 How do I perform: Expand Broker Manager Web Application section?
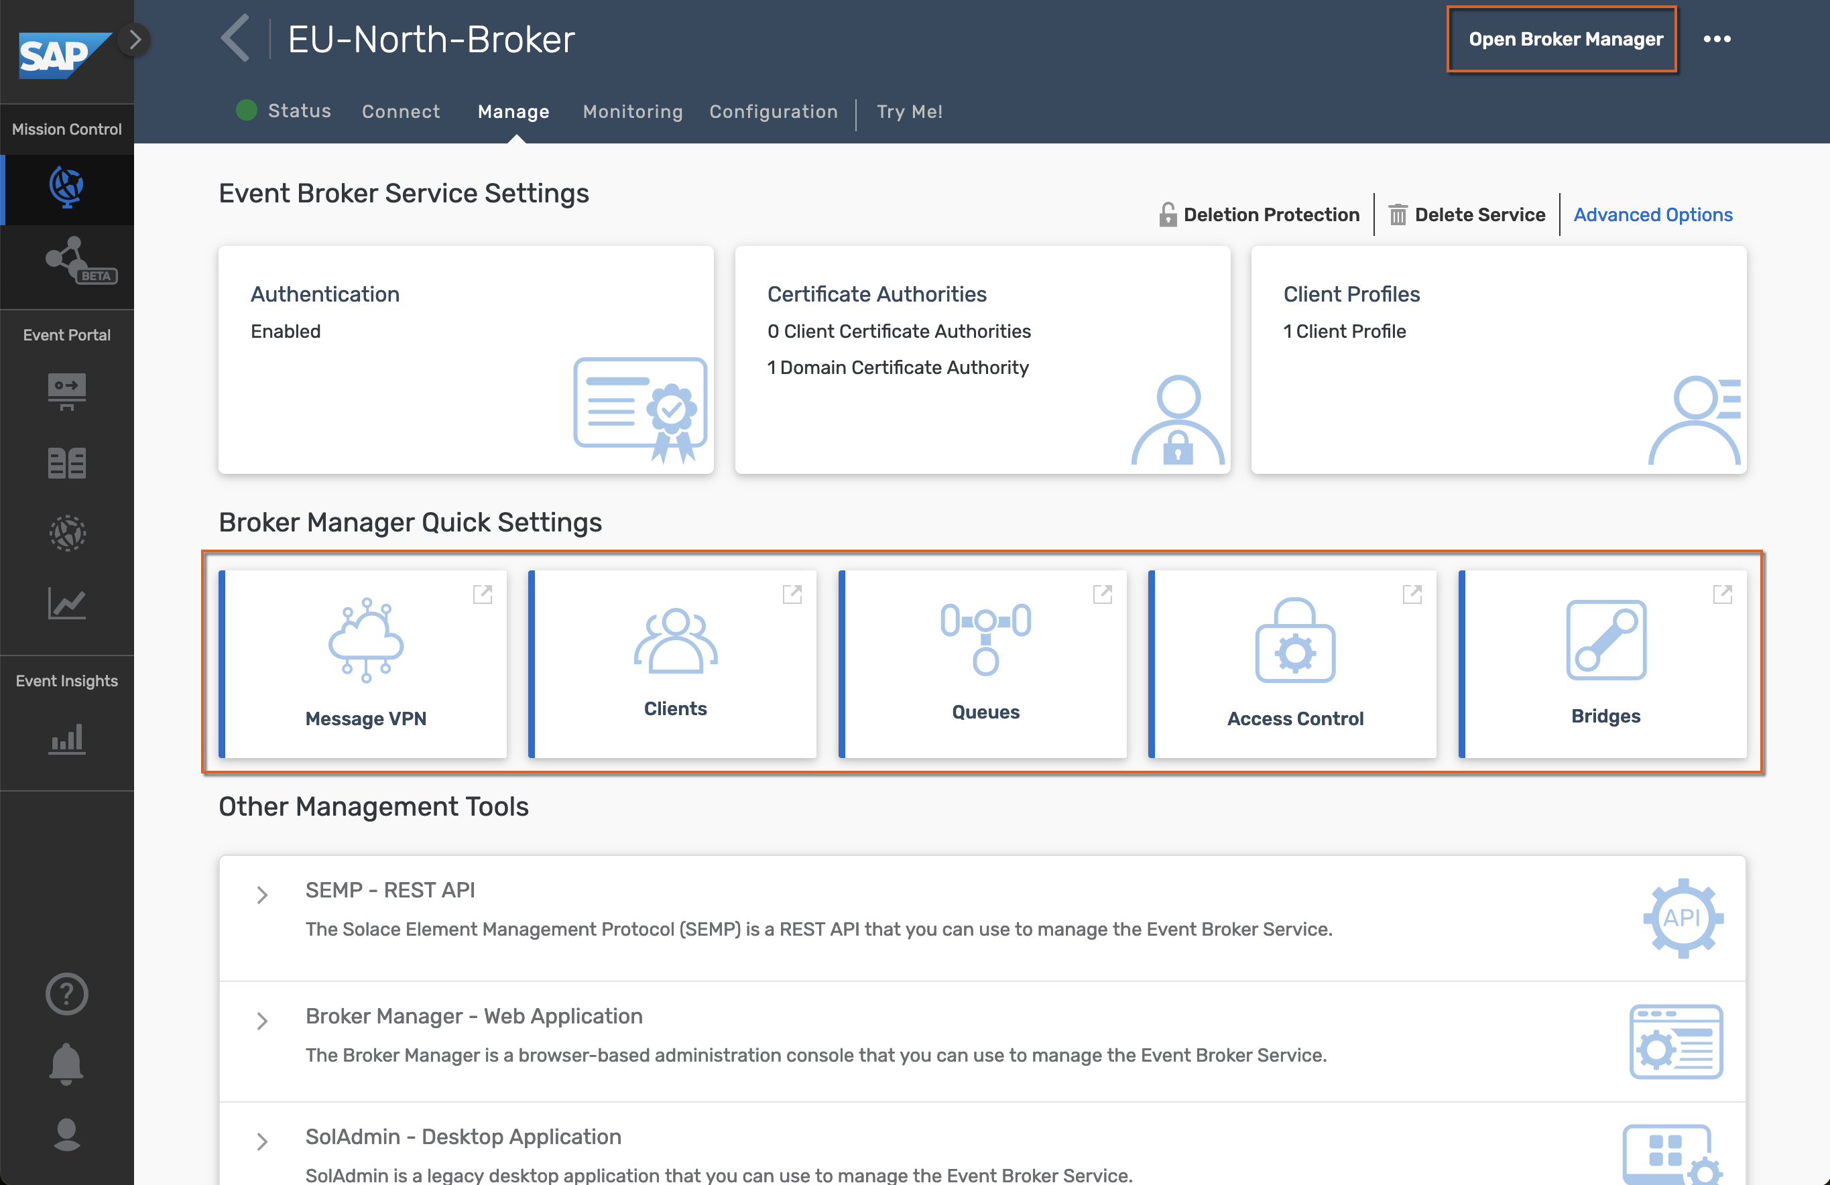[260, 1017]
